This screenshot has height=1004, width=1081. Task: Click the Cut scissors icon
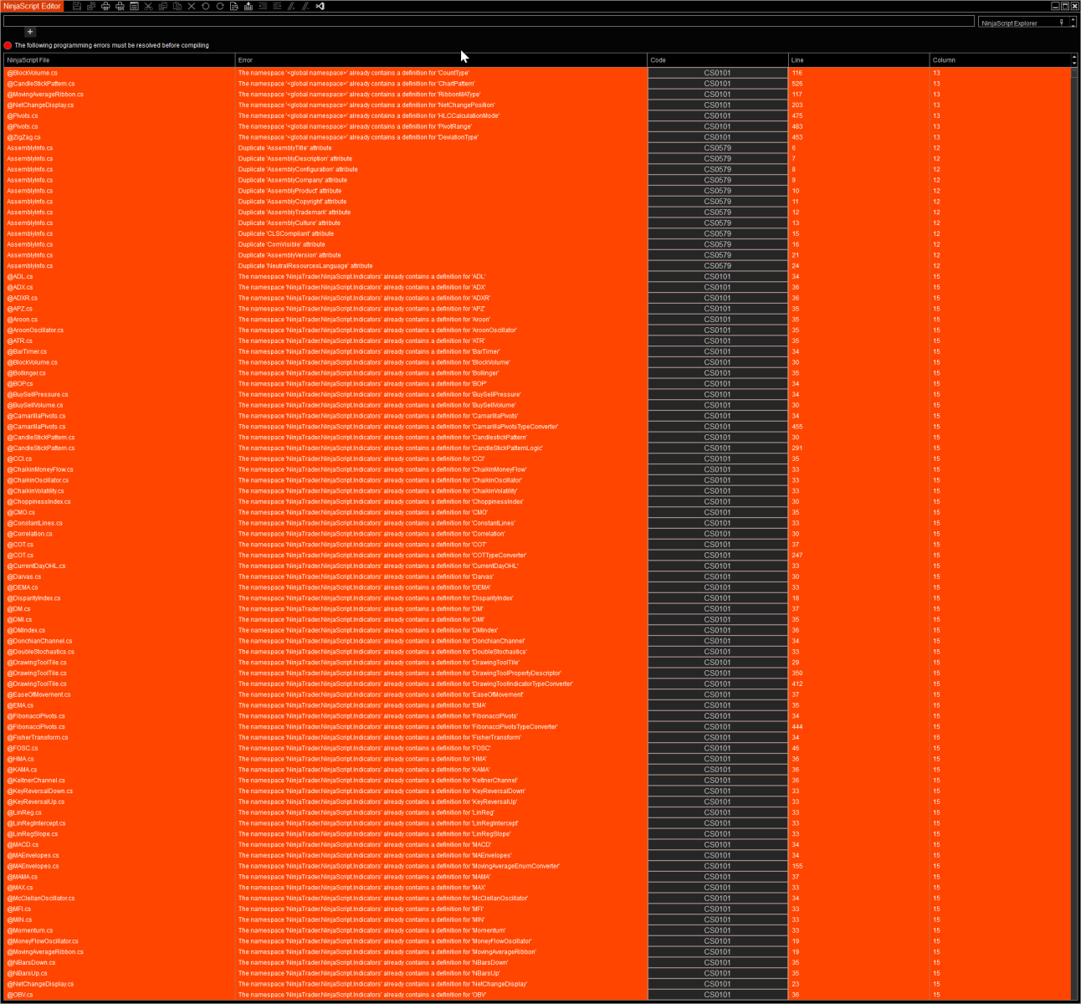[x=148, y=6]
